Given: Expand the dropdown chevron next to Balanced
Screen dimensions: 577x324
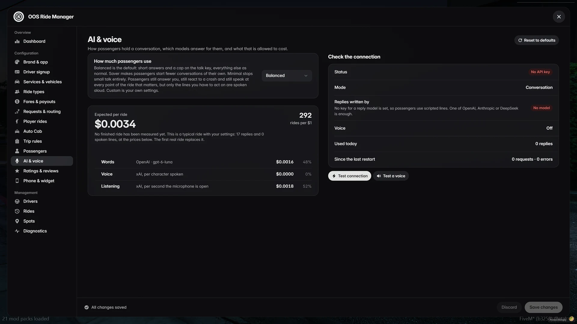Looking at the screenshot, I should pyautogui.click(x=306, y=76).
